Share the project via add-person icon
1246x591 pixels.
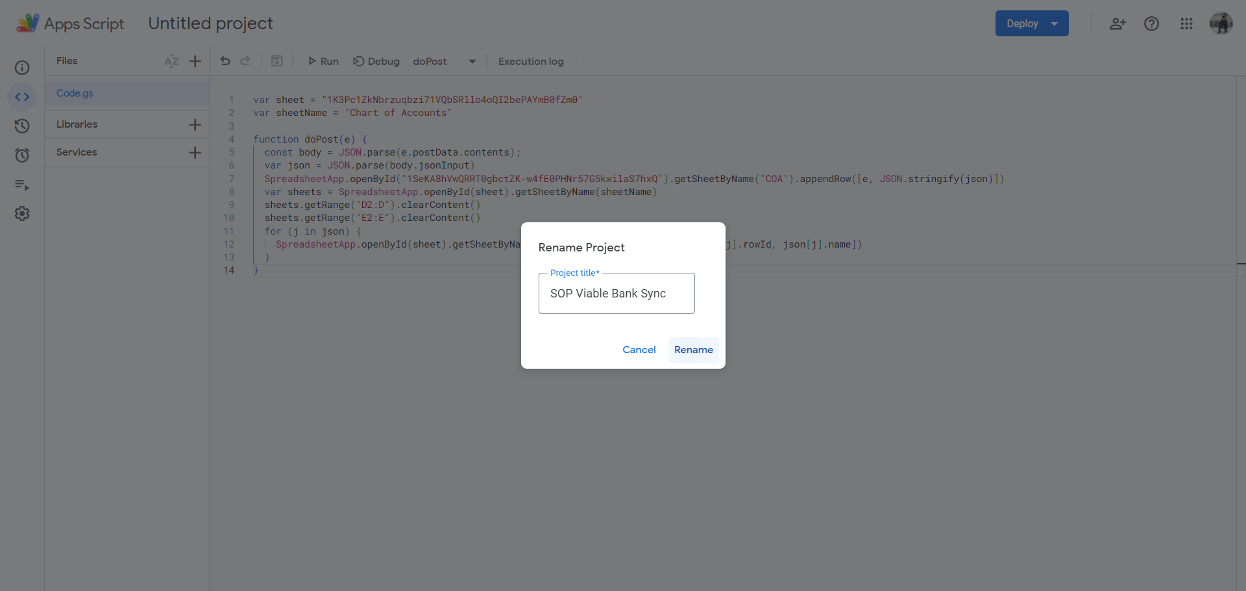(1118, 23)
